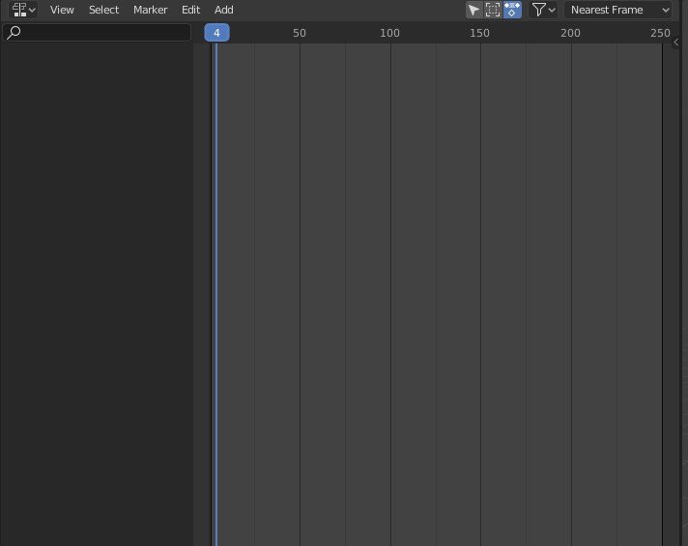The height and width of the screenshot is (546, 688).
Task: Click the blue frame 4 playhead marker
Action: [x=216, y=33]
